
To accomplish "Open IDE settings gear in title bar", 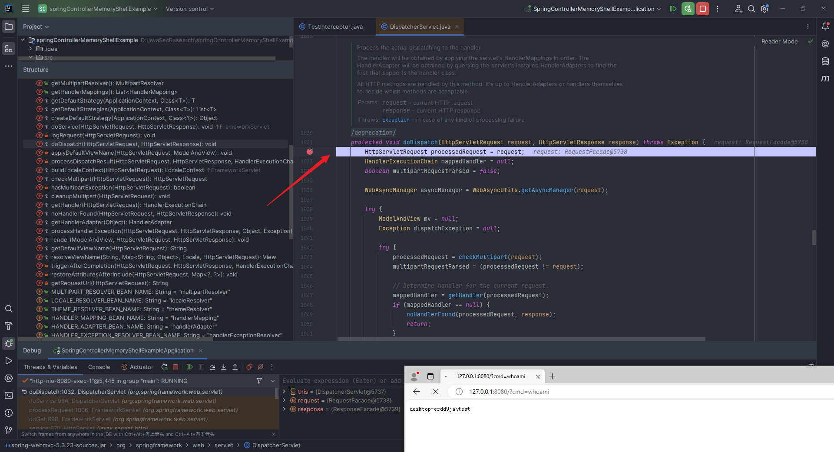I will pos(765,9).
